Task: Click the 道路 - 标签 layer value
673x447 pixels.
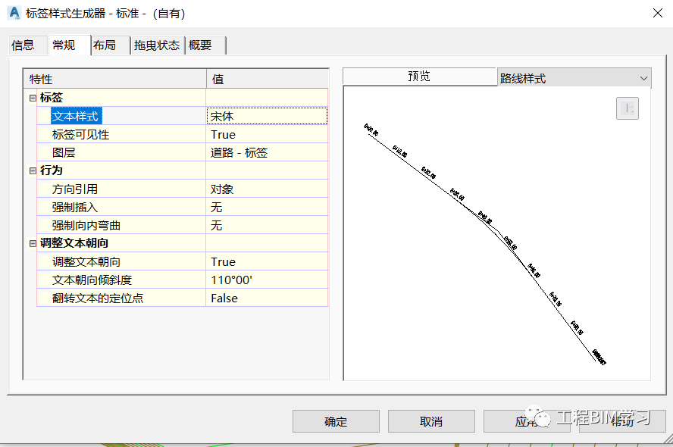Action: point(267,153)
